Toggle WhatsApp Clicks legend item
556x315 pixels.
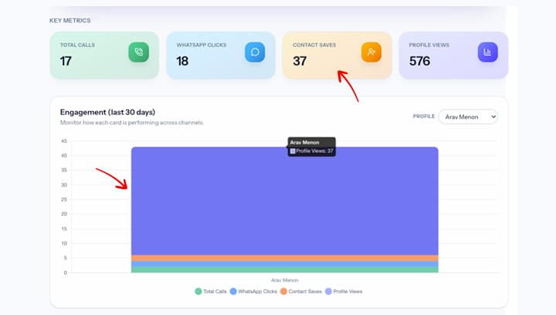coord(253,291)
